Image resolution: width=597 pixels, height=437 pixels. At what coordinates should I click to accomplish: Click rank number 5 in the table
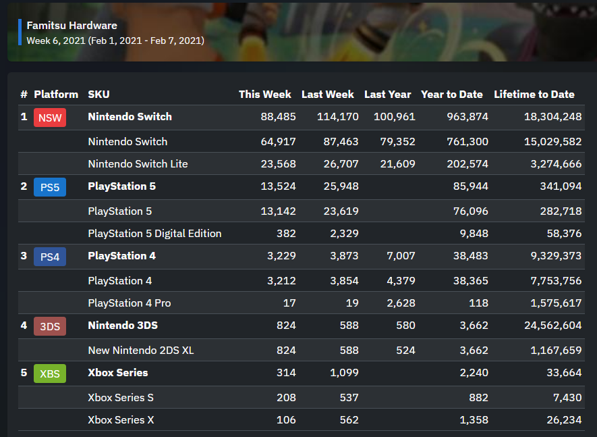point(24,373)
